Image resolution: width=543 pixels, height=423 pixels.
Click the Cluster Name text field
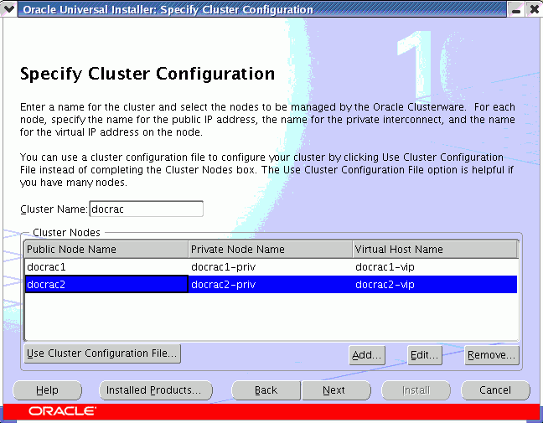pyautogui.click(x=146, y=209)
